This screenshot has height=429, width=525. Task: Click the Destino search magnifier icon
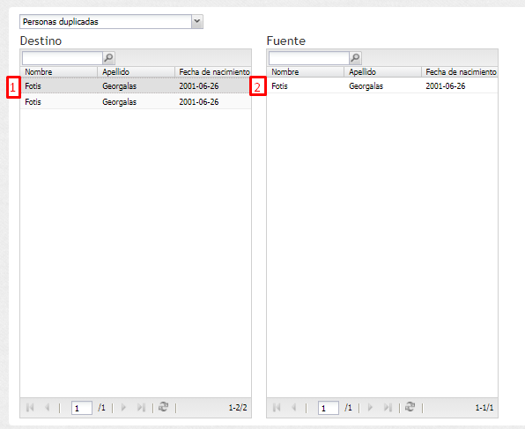(x=108, y=58)
